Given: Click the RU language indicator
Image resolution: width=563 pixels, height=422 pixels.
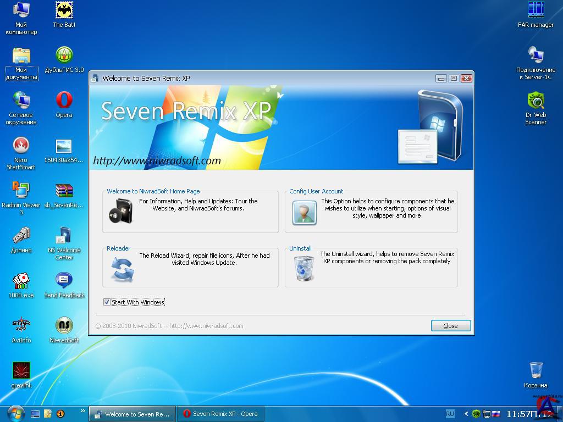Looking at the screenshot, I should coord(450,414).
